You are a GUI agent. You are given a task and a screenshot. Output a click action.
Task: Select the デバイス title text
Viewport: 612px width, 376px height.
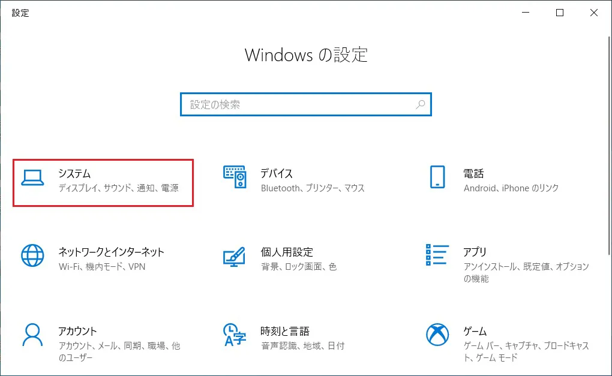(277, 173)
